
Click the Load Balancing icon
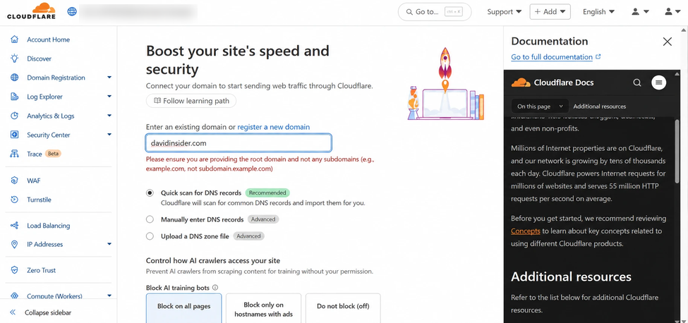click(x=15, y=226)
